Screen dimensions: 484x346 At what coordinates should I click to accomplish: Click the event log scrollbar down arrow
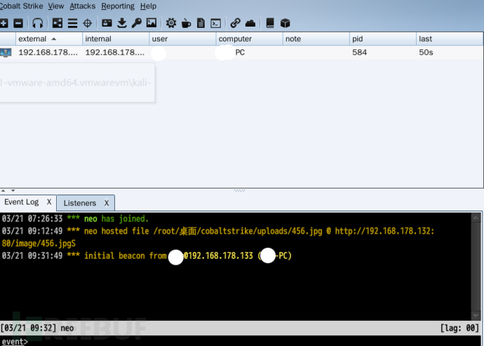pyautogui.click(x=476, y=316)
